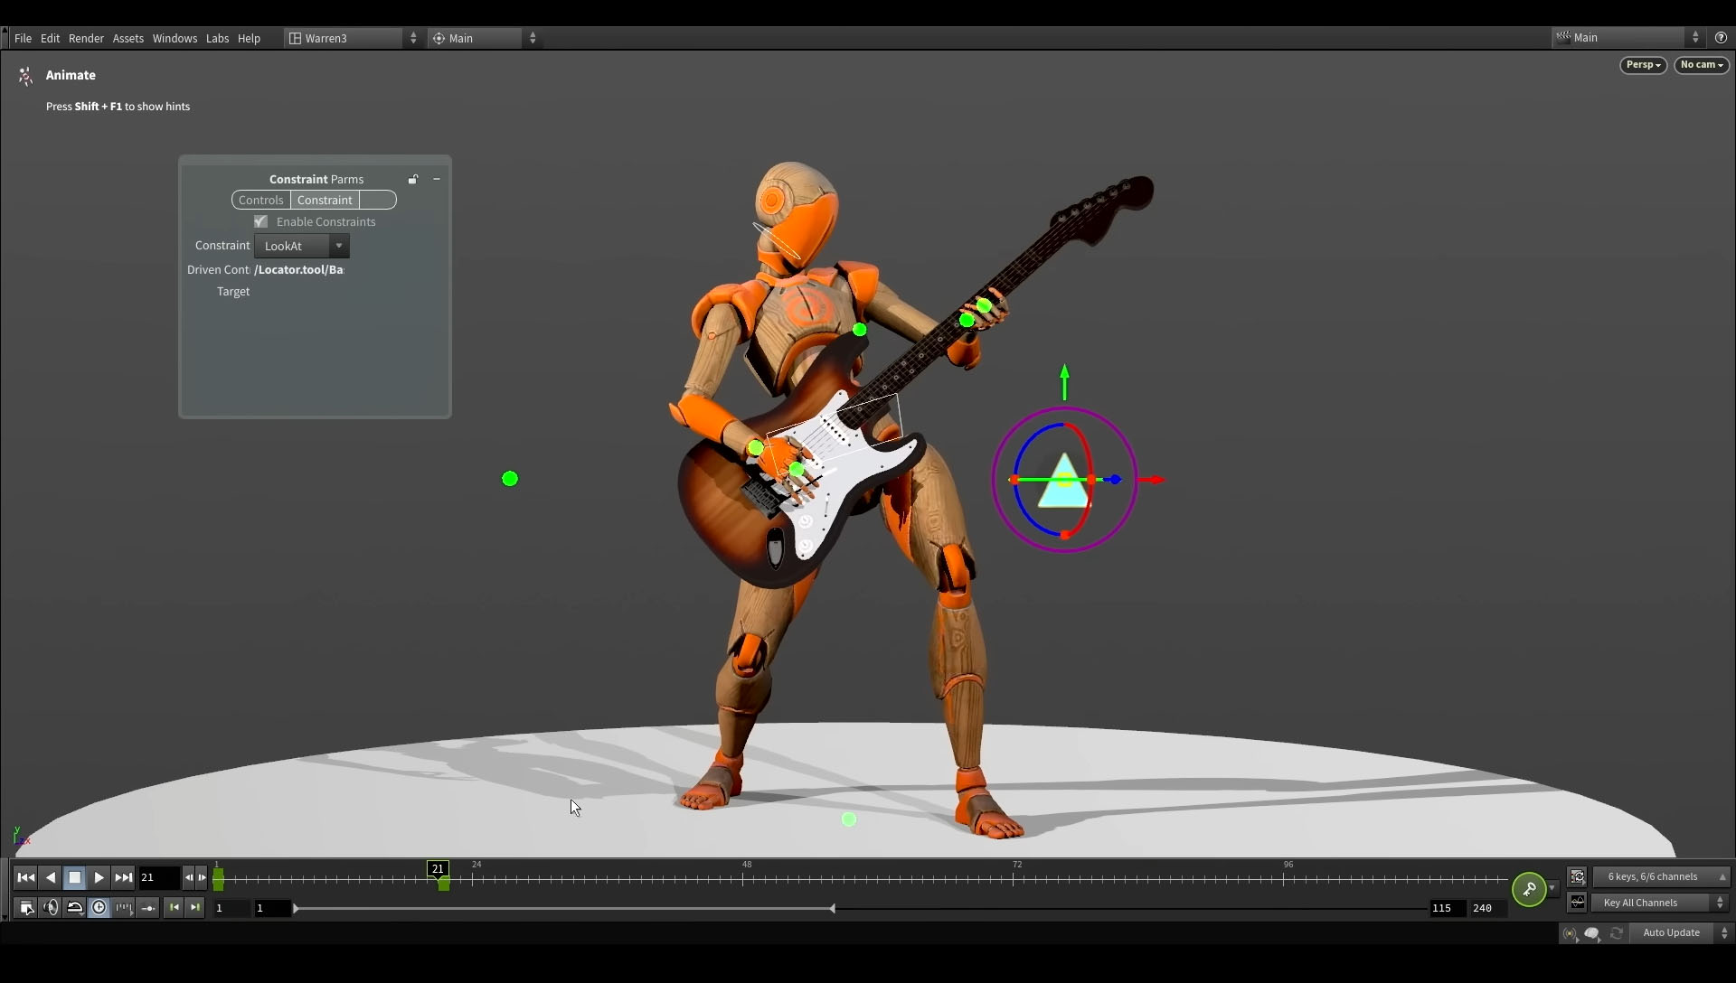1736x983 pixels.
Task: Click the green key marker at frame 1
Action: coord(218,880)
